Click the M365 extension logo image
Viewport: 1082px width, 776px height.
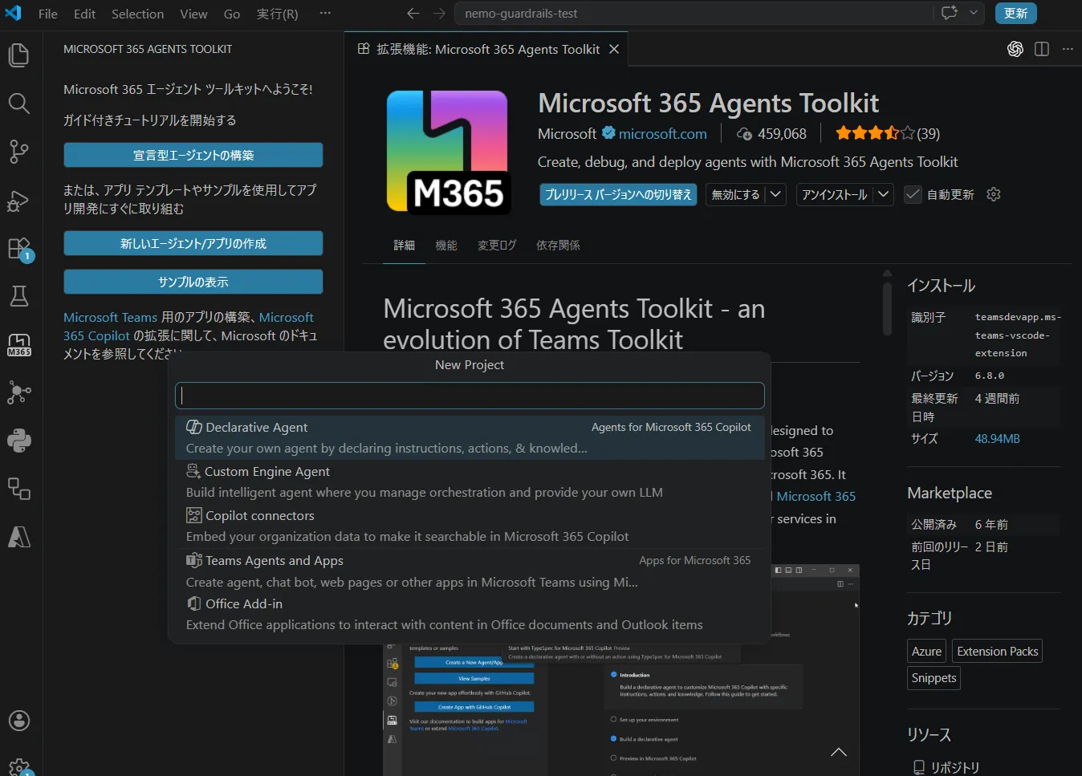click(448, 152)
